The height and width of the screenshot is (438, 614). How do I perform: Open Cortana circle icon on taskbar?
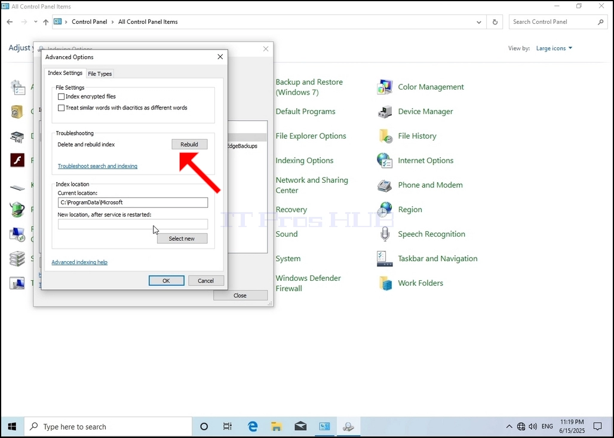pyautogui.click(x=204, y=427)
